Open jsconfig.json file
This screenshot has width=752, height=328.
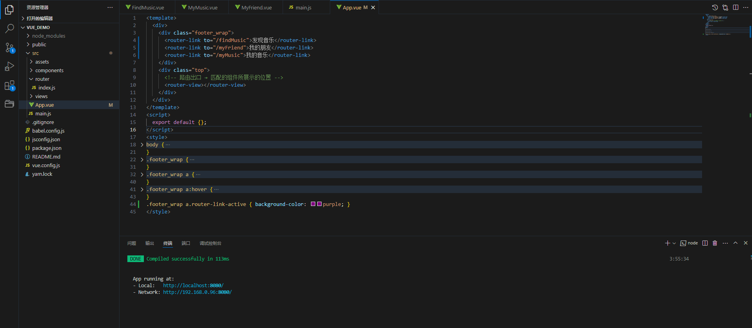tap(69, 139)
